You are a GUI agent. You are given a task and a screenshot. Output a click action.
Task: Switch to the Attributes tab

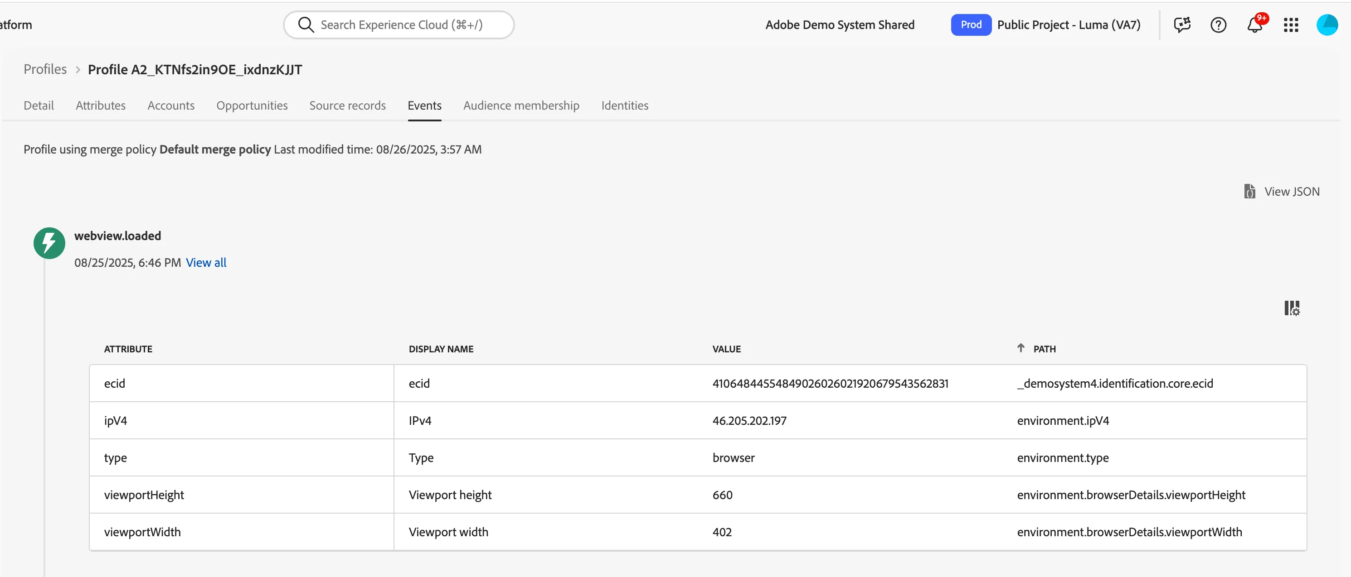pos(101,106)
